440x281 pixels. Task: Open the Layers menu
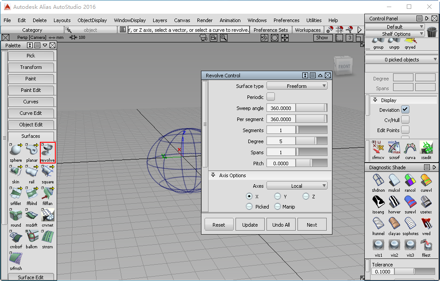(160, 20)
